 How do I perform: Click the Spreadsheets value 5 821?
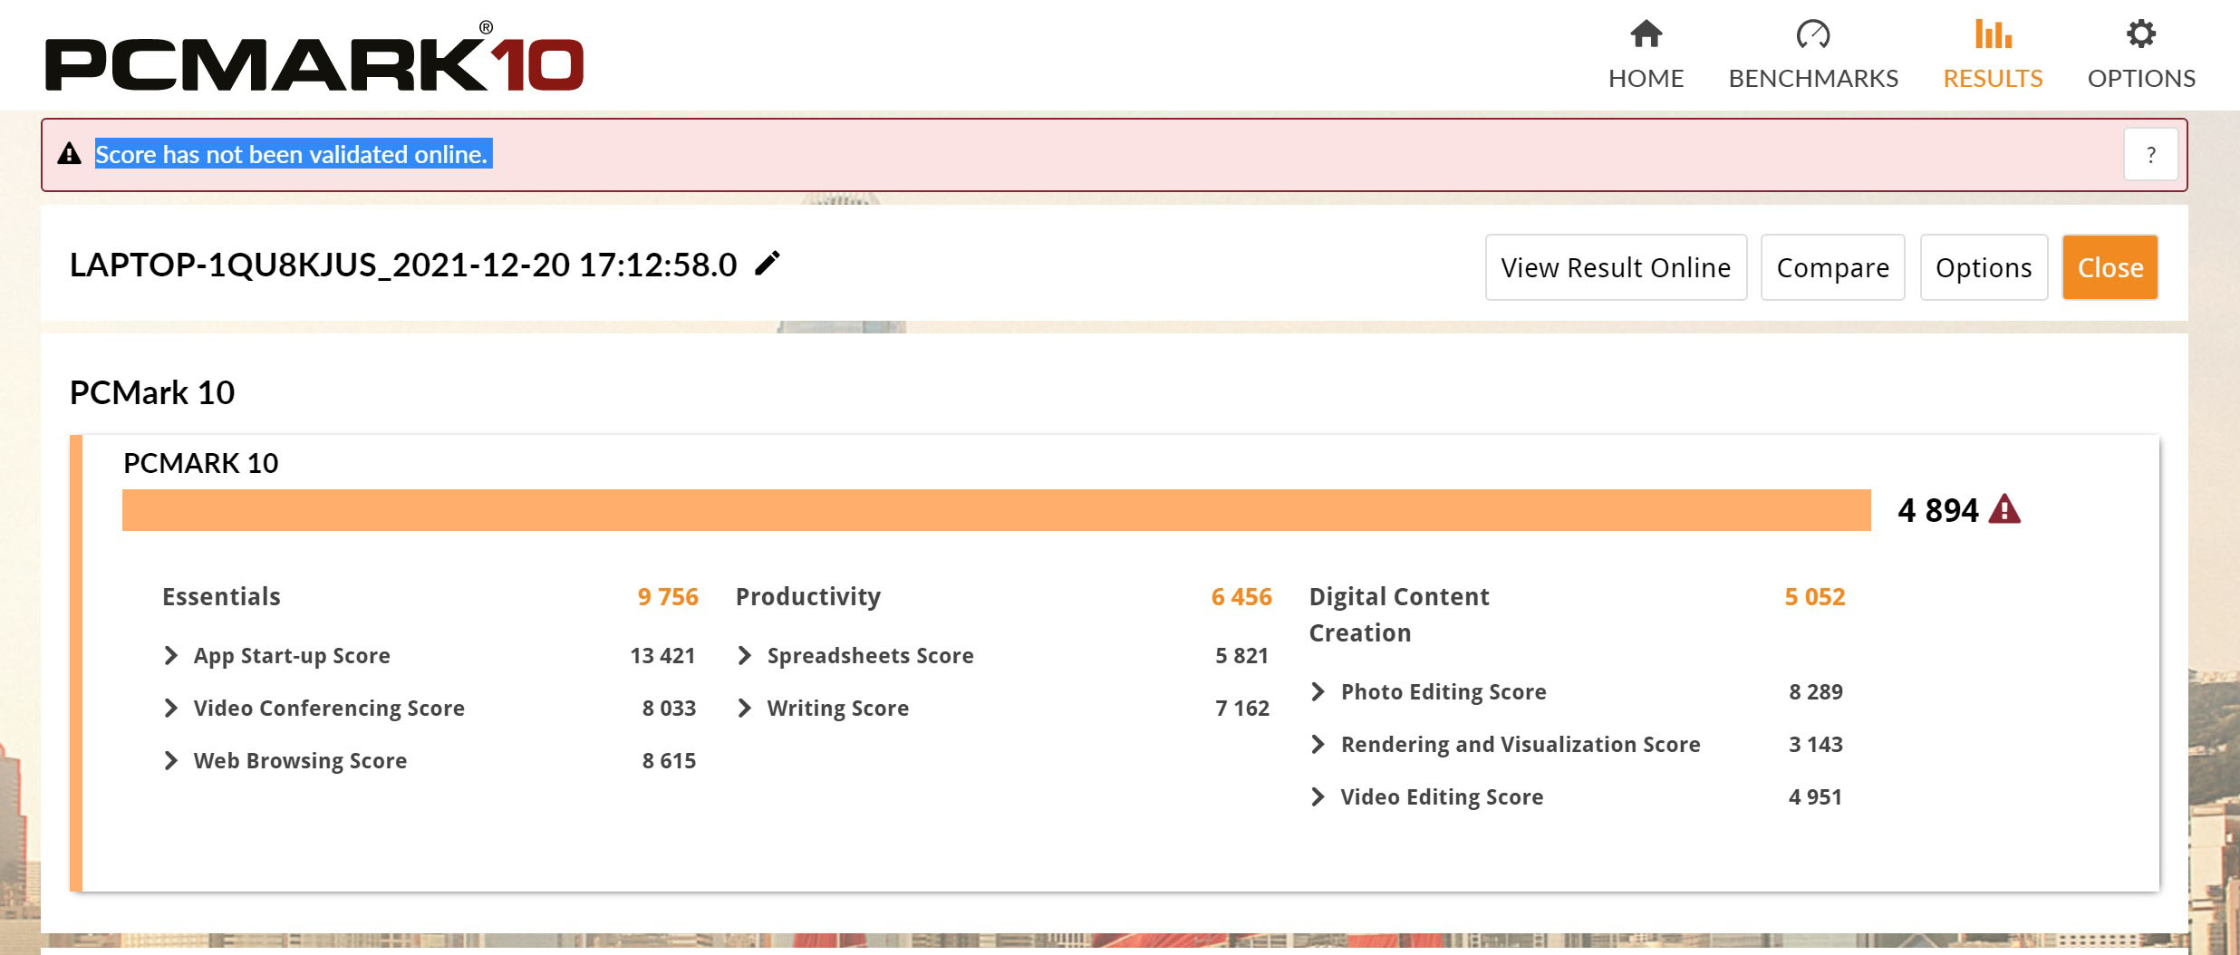tap(1241, 655)
